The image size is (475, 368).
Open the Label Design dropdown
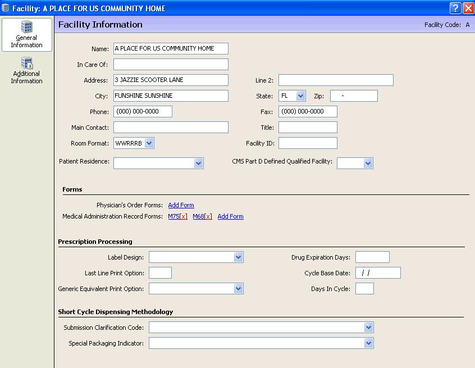pos(239,257)
